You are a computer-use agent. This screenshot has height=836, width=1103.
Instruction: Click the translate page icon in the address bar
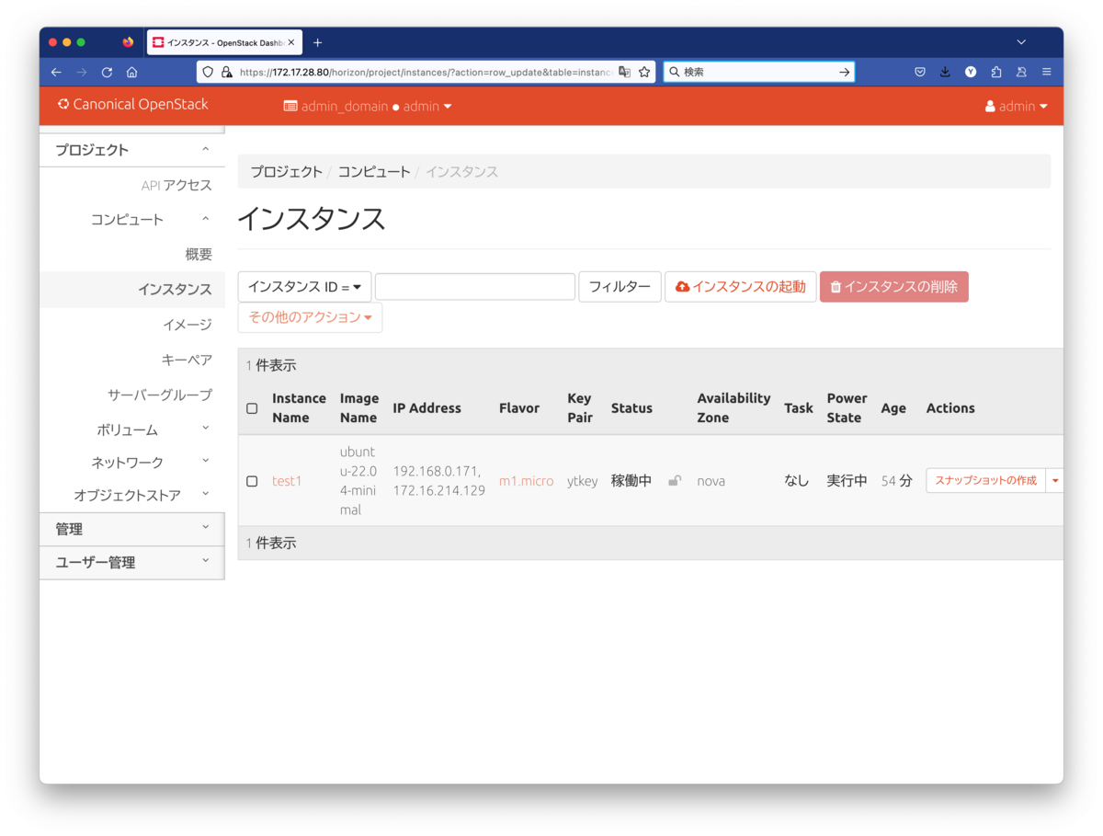625,72
